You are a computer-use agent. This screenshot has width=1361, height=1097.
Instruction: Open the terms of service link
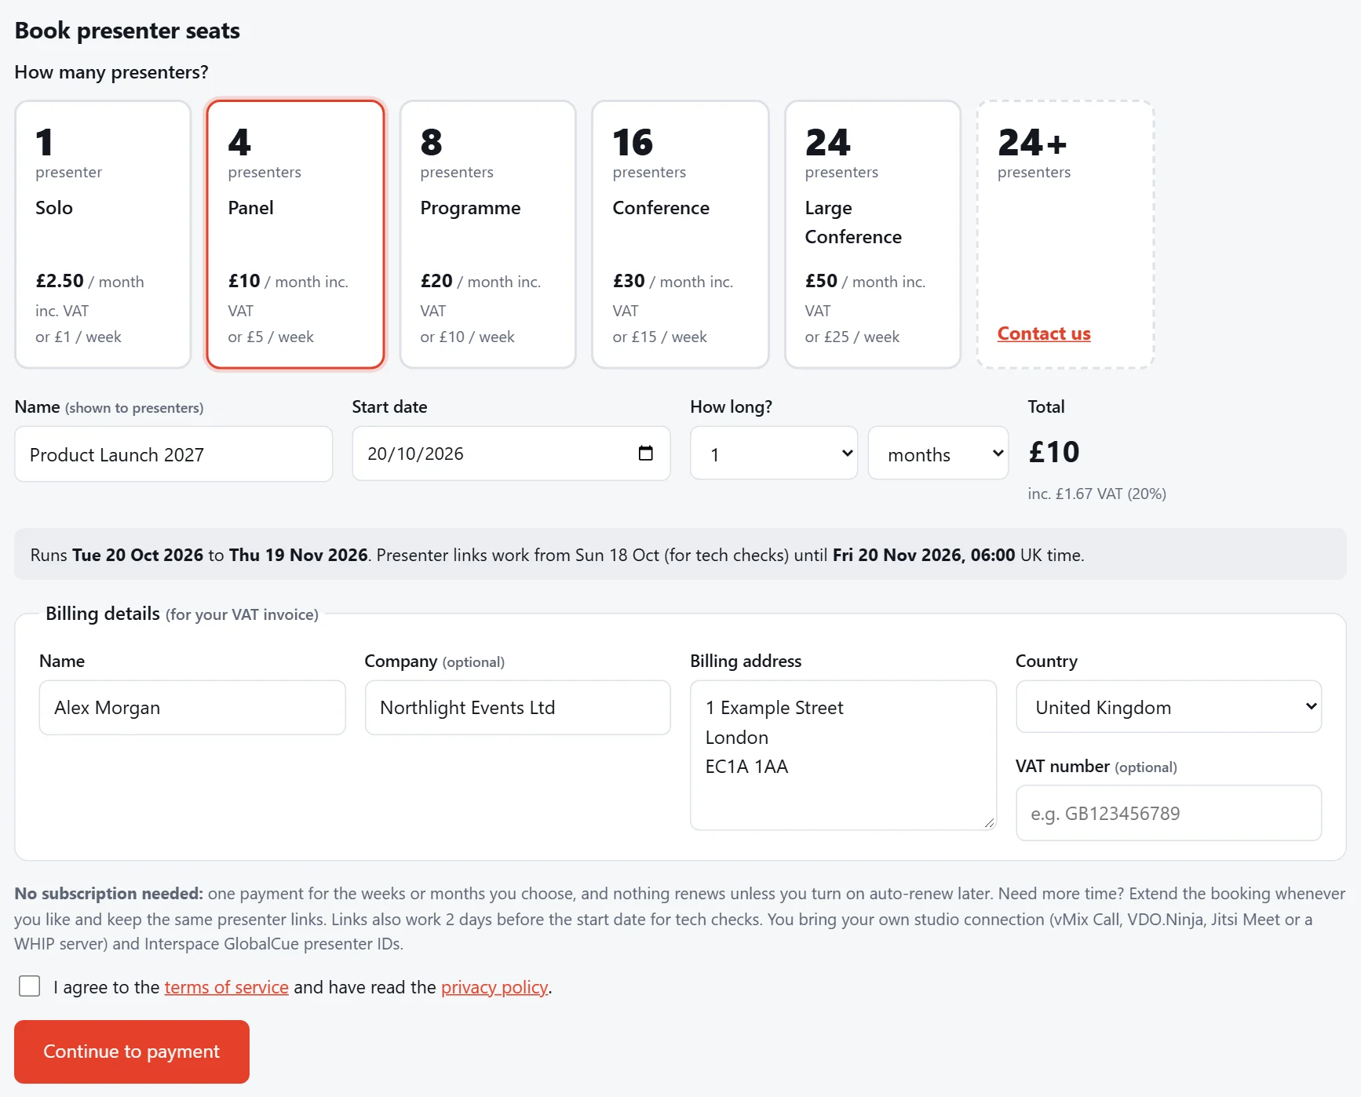click(x=226, y=987)
